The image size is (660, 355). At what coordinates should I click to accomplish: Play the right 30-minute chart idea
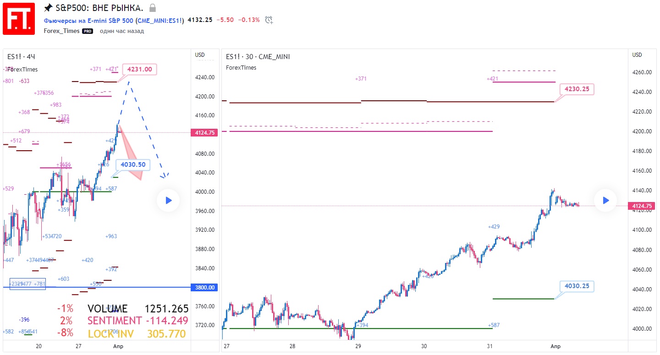coord(605,200)
